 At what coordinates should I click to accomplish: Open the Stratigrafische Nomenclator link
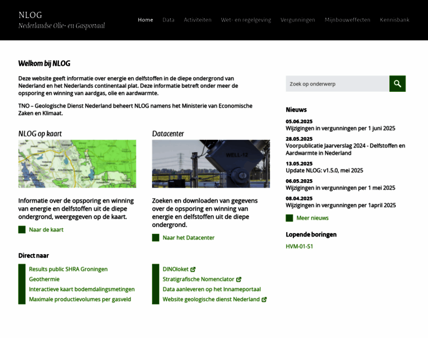[x=198, y=279]
